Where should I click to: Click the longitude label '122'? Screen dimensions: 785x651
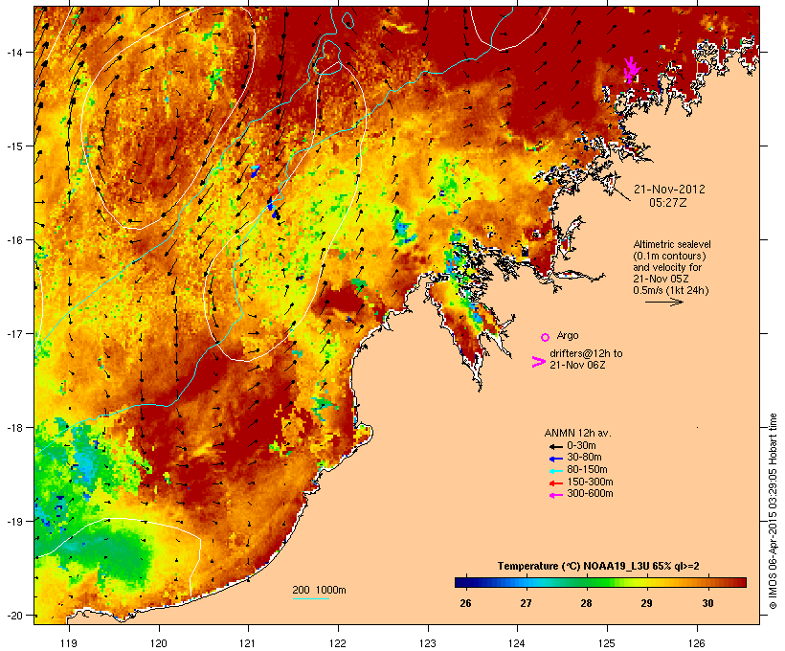[338, 643]
